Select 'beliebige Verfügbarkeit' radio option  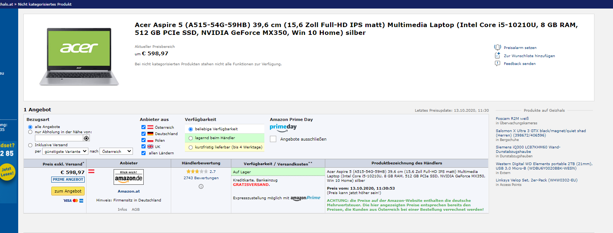191,129
